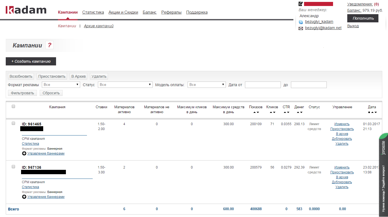Click the email envelope icon
Image resolution: width=388 pixels, height=217 pixels.
[x=301, y=28]
